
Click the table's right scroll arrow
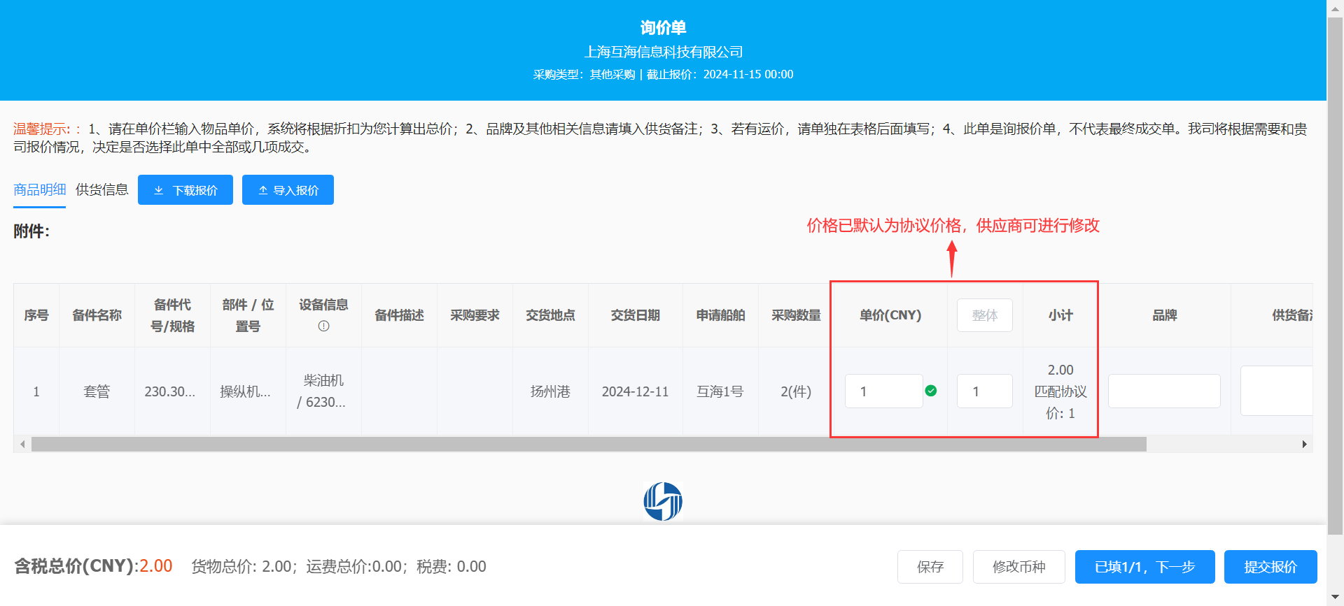1304,444
